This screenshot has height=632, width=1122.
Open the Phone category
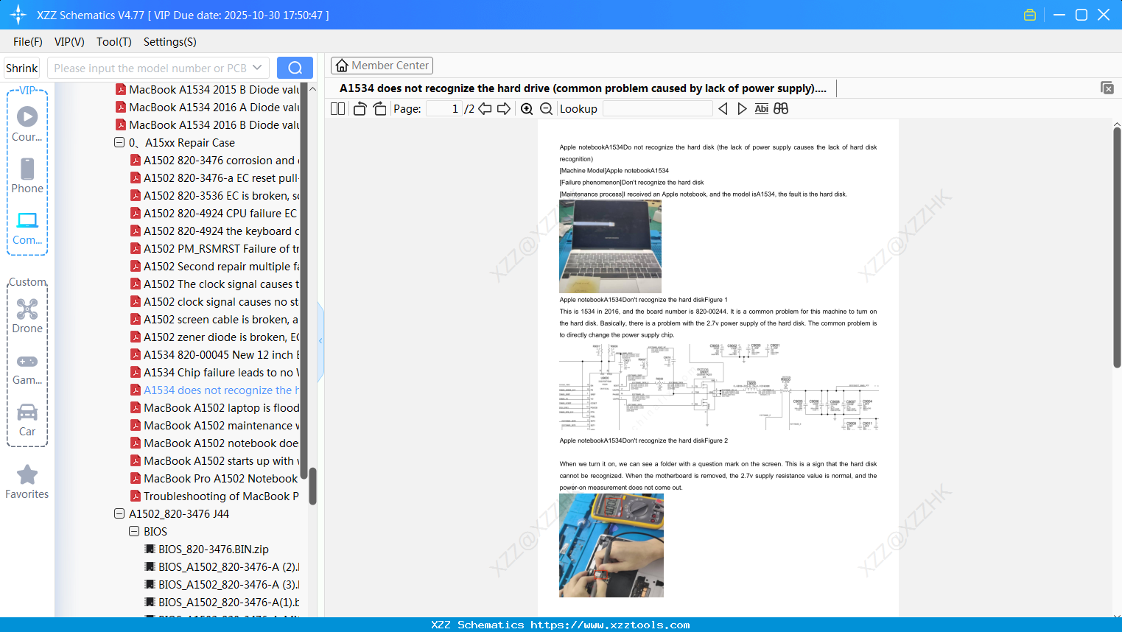pyautogui.click(x=27, y=175)
